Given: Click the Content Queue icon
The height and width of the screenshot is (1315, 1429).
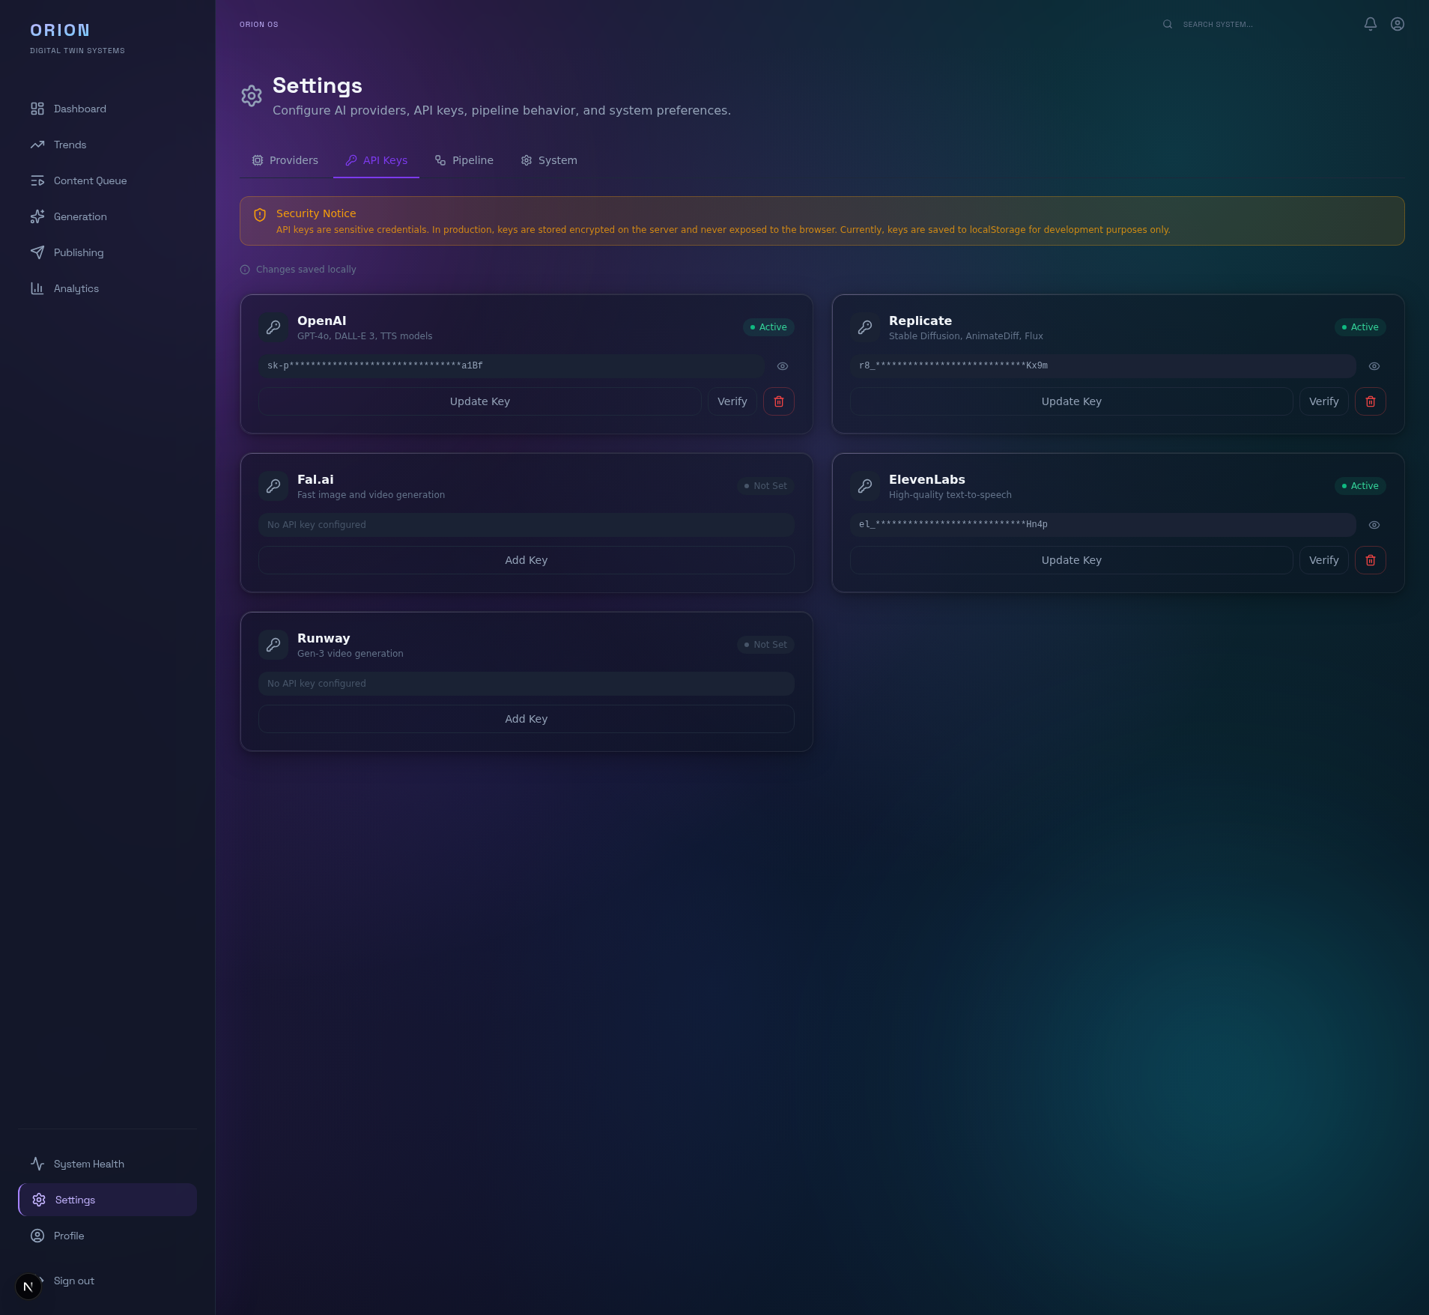Looking at the screenshot, I should pyautogui.click(x=38, y=180).
